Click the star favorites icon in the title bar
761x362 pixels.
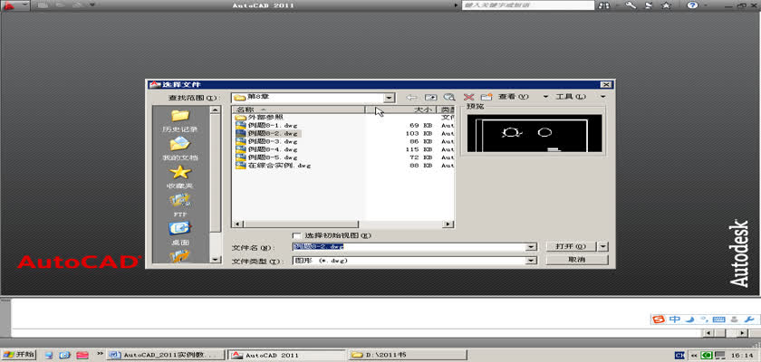[x=667, y=5]
